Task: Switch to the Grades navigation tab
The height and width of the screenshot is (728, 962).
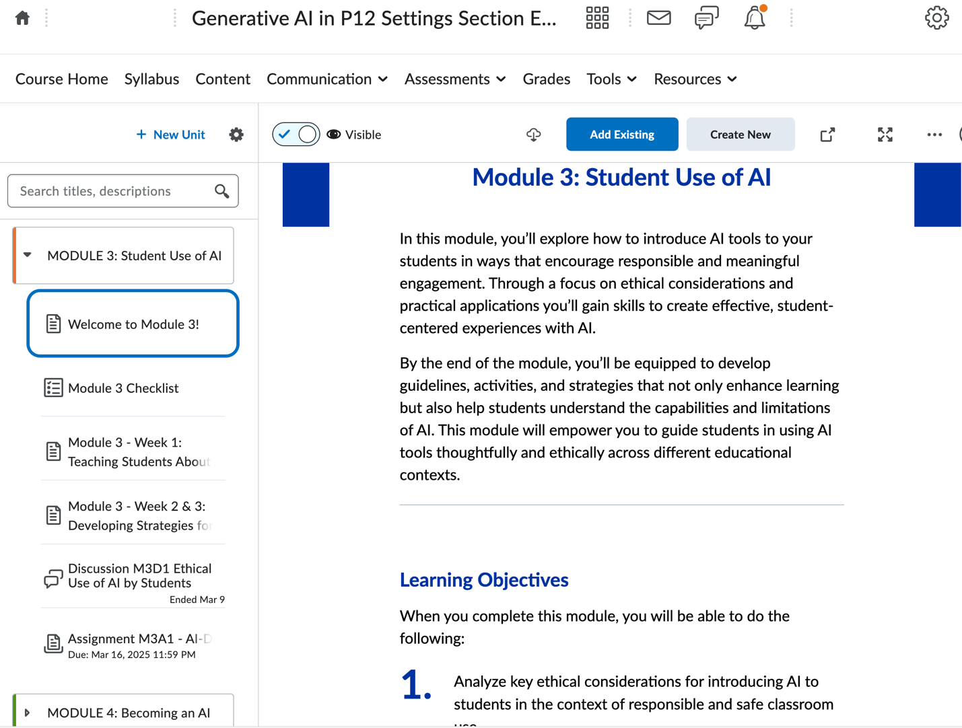Action: coord(546,79)
